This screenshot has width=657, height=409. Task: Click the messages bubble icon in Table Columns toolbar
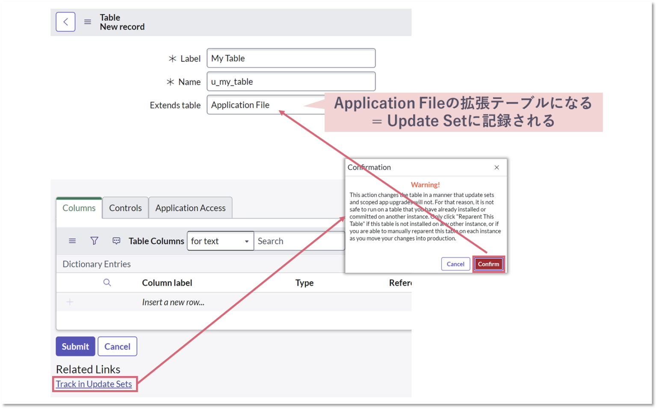point(116,241)
